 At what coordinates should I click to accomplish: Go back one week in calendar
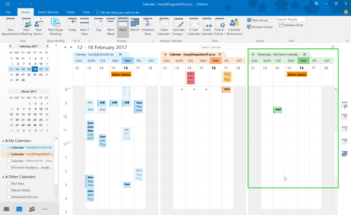[65, 47]
